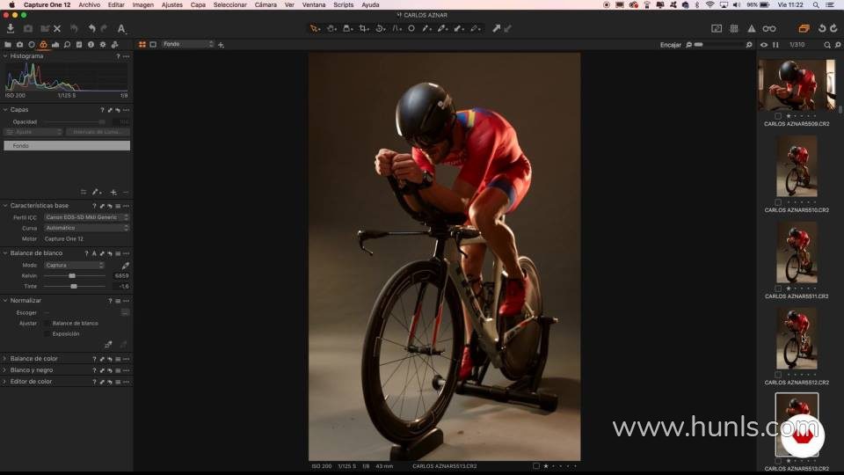Click the import images download icon
This screenshot has height=475, width=844.
coord(11,28)
